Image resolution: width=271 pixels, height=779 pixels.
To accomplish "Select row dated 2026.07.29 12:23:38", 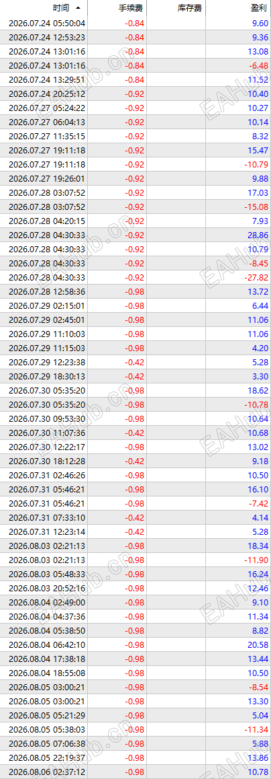I will click(135, 362).
